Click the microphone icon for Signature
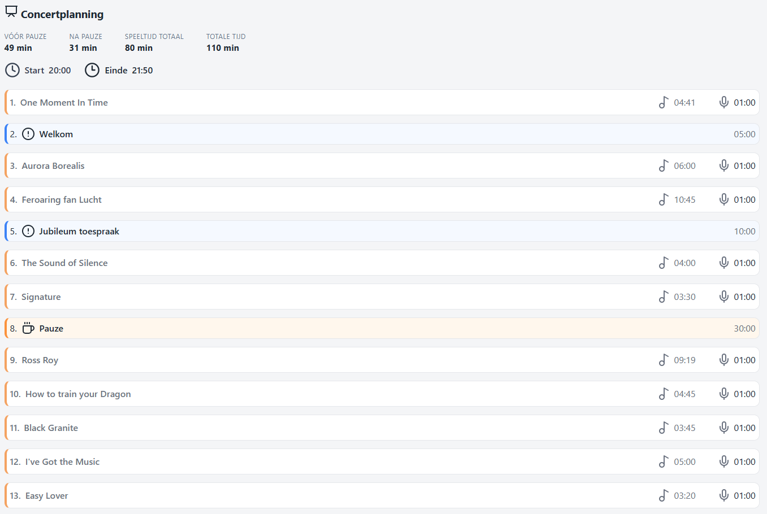The image size is (767, 514). (723, 297)
